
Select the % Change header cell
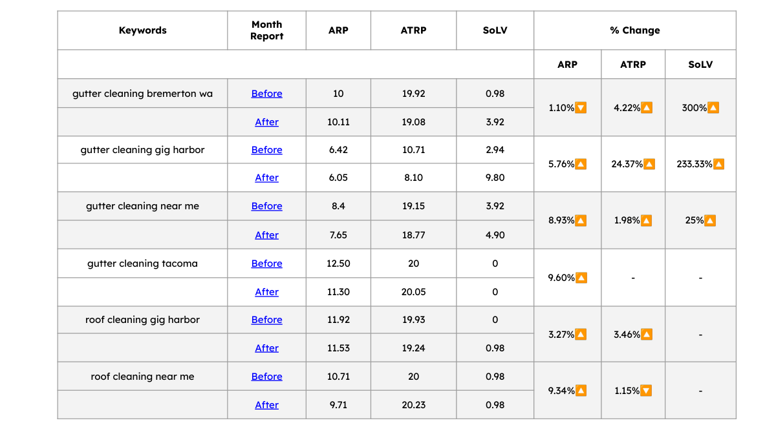635,30
